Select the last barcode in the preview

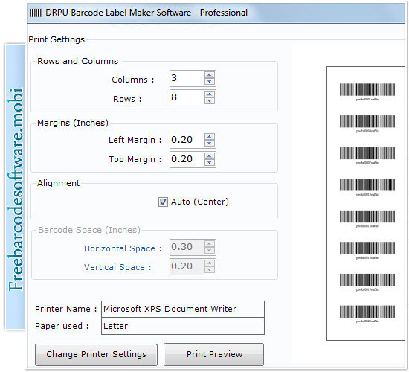367,314
